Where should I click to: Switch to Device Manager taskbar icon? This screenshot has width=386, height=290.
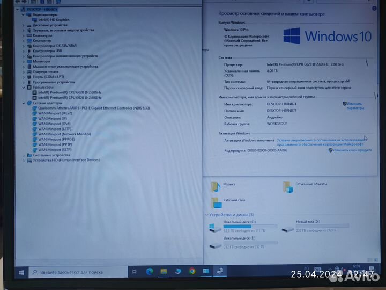click(x=220, y=271)
